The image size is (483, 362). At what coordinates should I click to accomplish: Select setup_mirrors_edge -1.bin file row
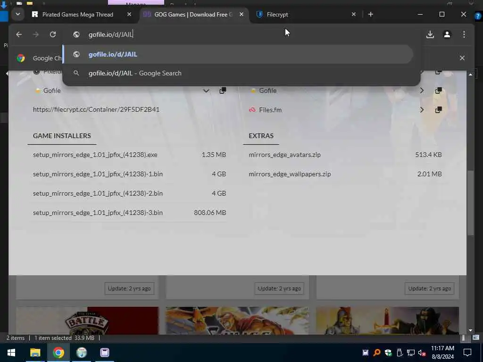129,174
